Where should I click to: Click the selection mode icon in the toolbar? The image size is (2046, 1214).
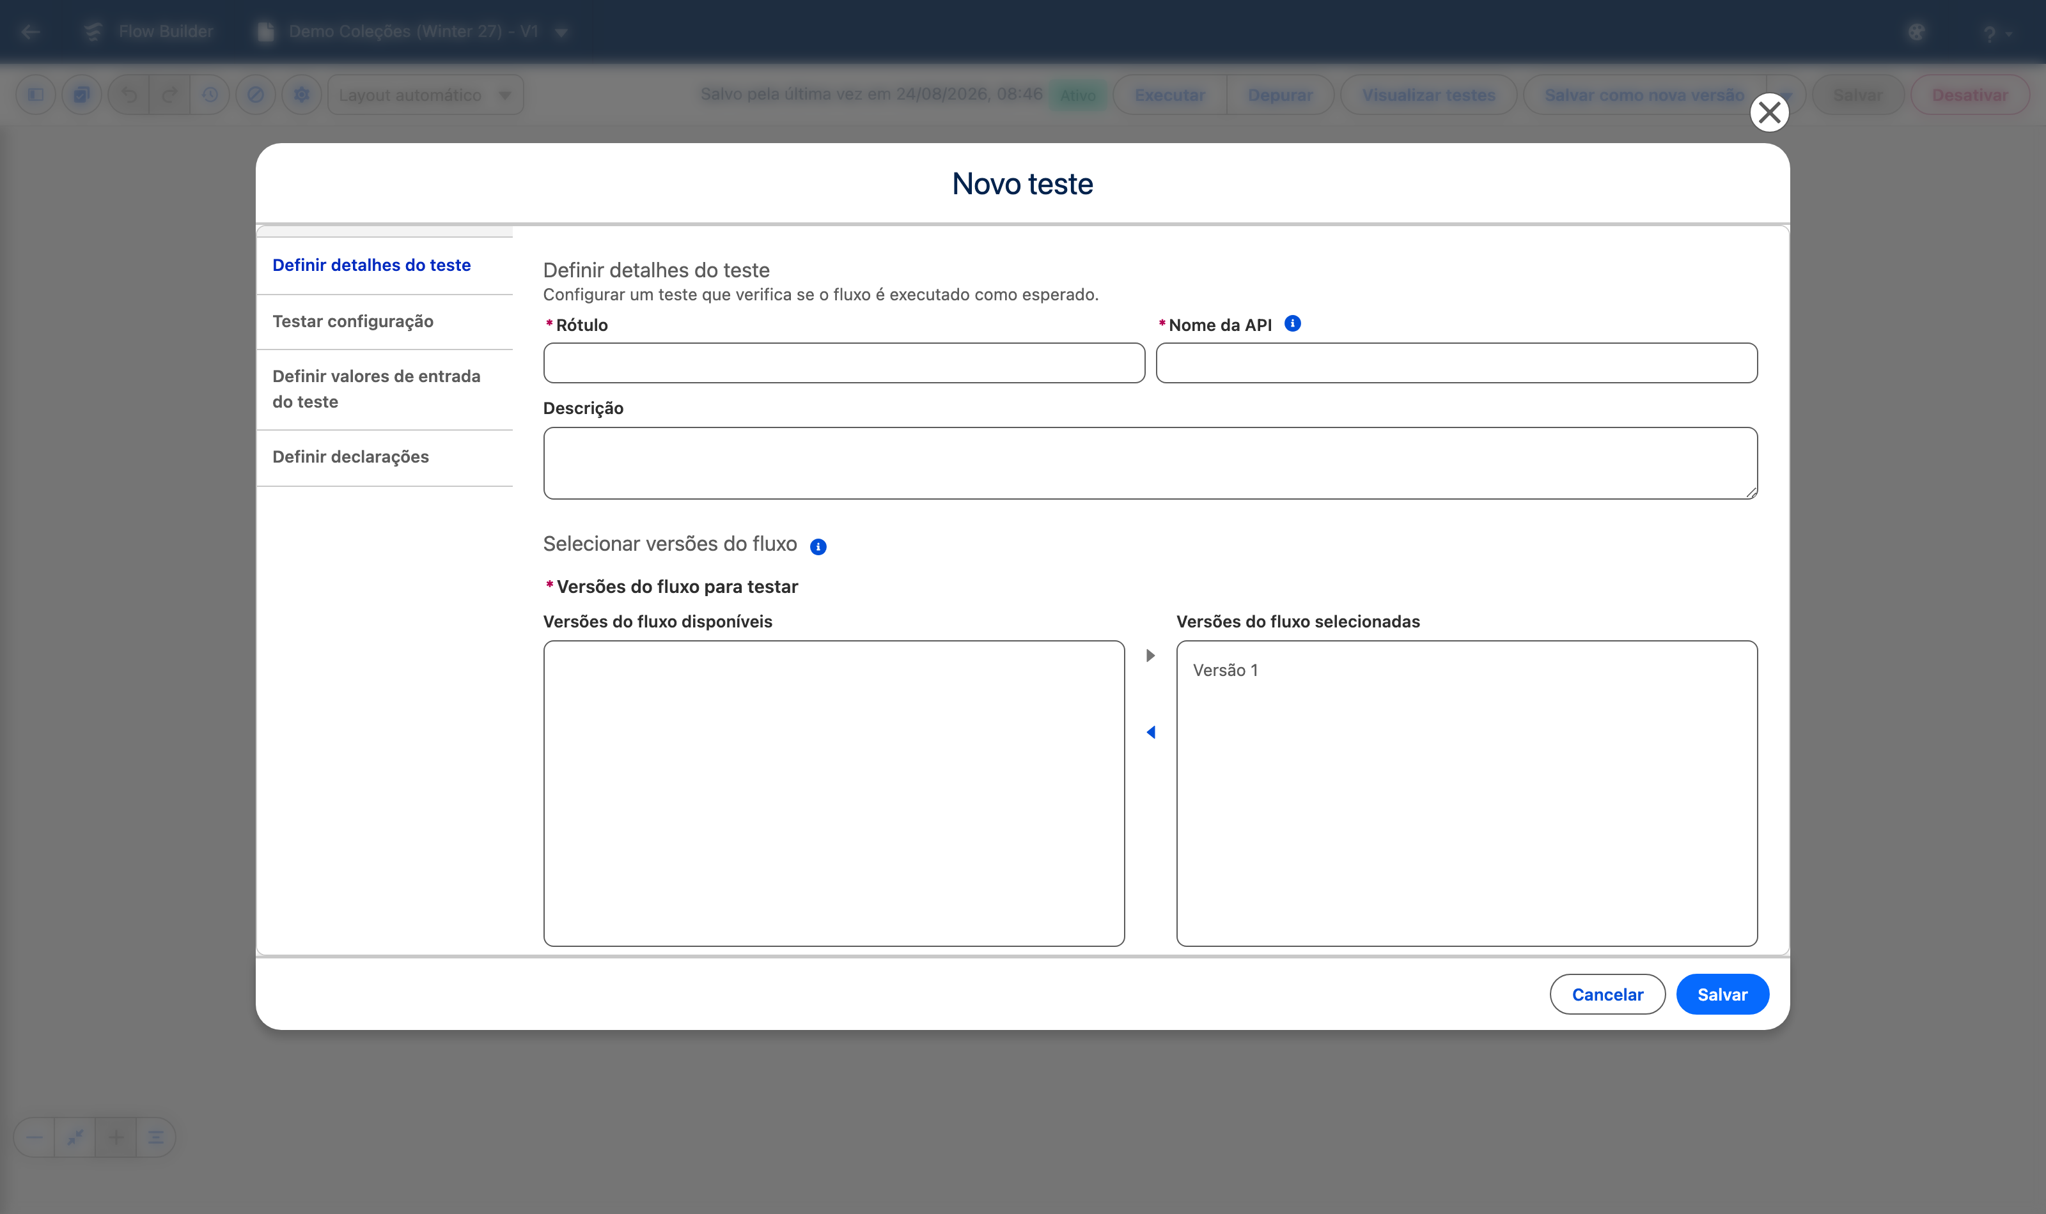(x=82, y=95)
